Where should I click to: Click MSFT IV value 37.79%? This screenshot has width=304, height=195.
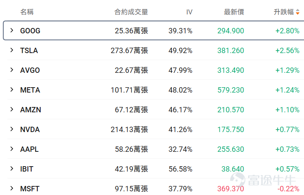(180, 189)
